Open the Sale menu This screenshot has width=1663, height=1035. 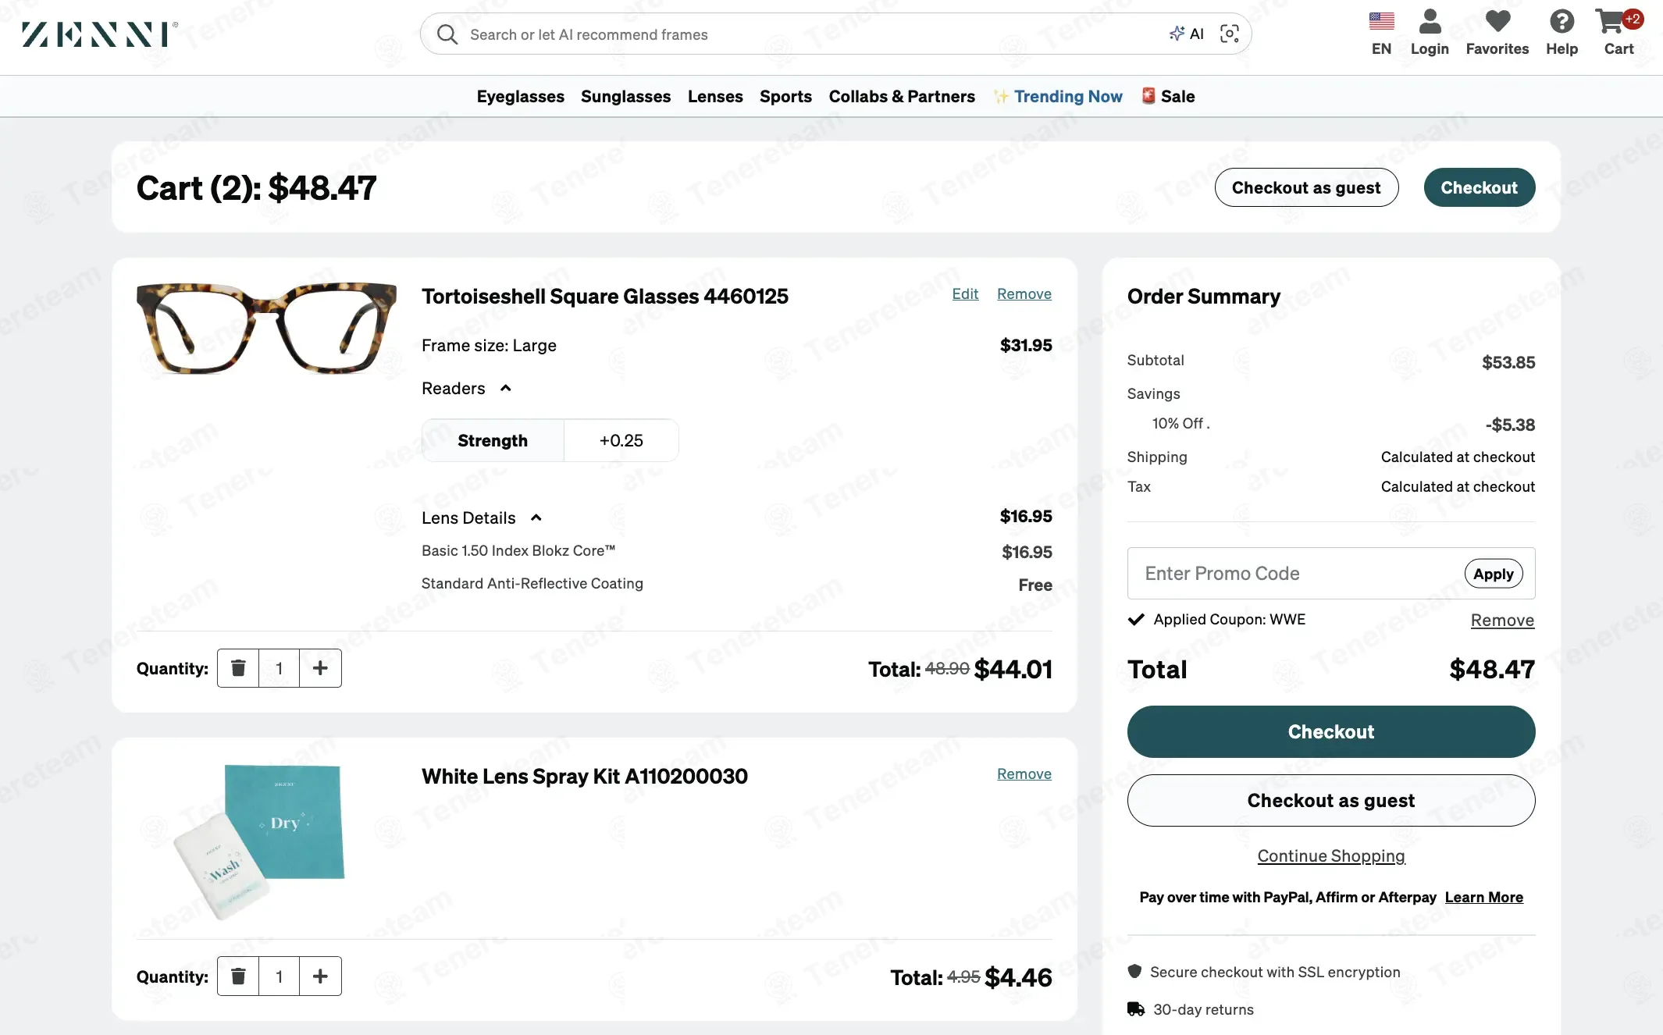(1168, 96)
